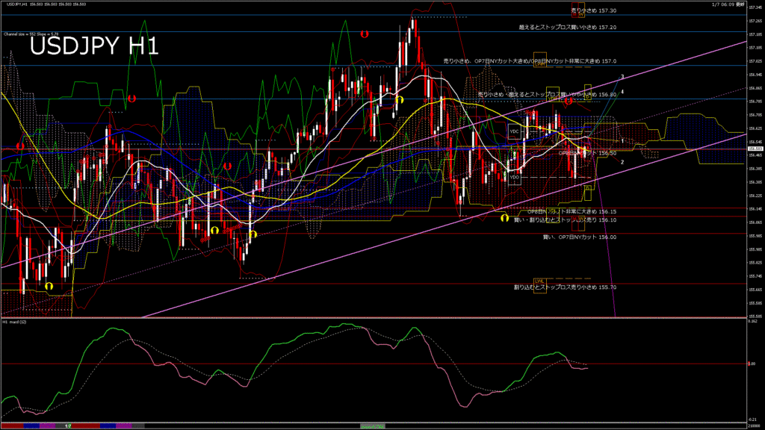
Task: Select the 157.20 stop-loss buy label
Action: (568, 27)
